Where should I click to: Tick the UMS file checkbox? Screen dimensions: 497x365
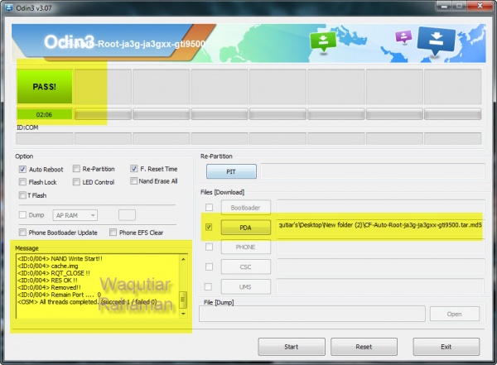point(208,286)
